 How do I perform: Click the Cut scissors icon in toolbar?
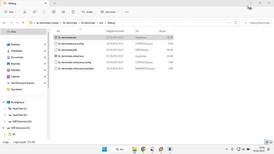click(x=25, y=12)
